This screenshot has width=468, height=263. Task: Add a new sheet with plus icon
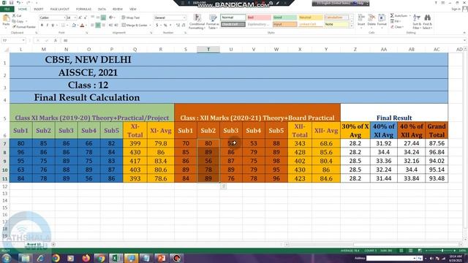[x=53, y=244]
